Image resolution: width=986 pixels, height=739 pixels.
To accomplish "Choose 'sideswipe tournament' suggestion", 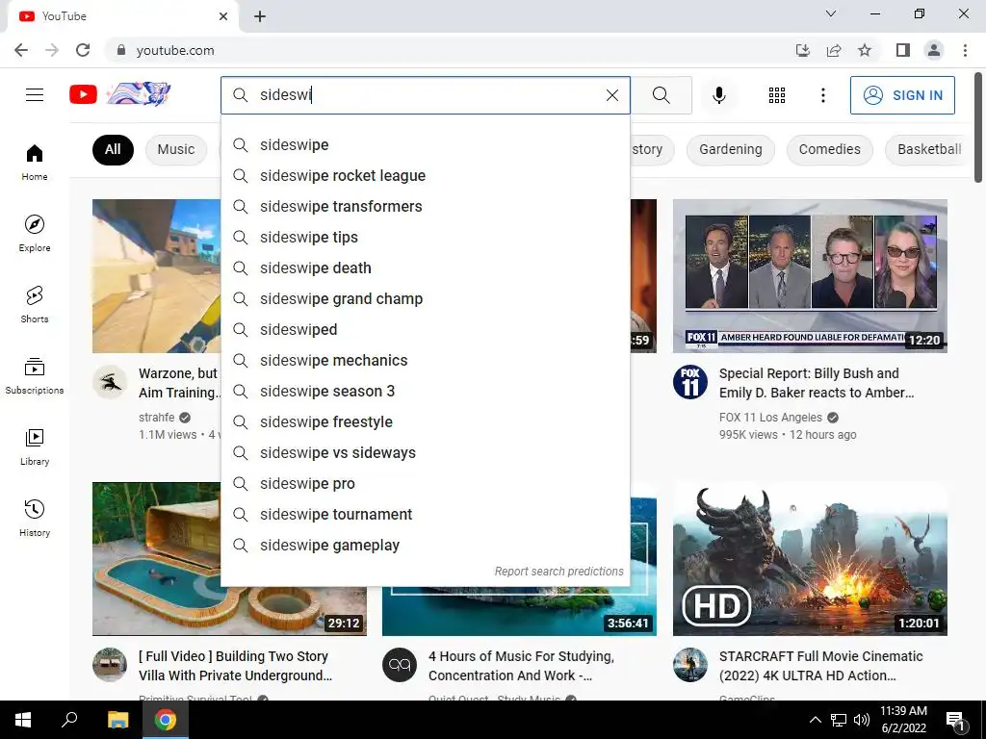I will pos(425,514).
